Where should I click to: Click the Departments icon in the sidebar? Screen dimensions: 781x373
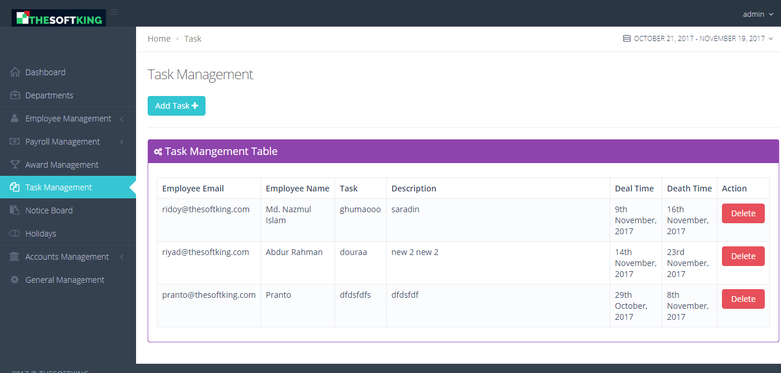tap(14, 95)
